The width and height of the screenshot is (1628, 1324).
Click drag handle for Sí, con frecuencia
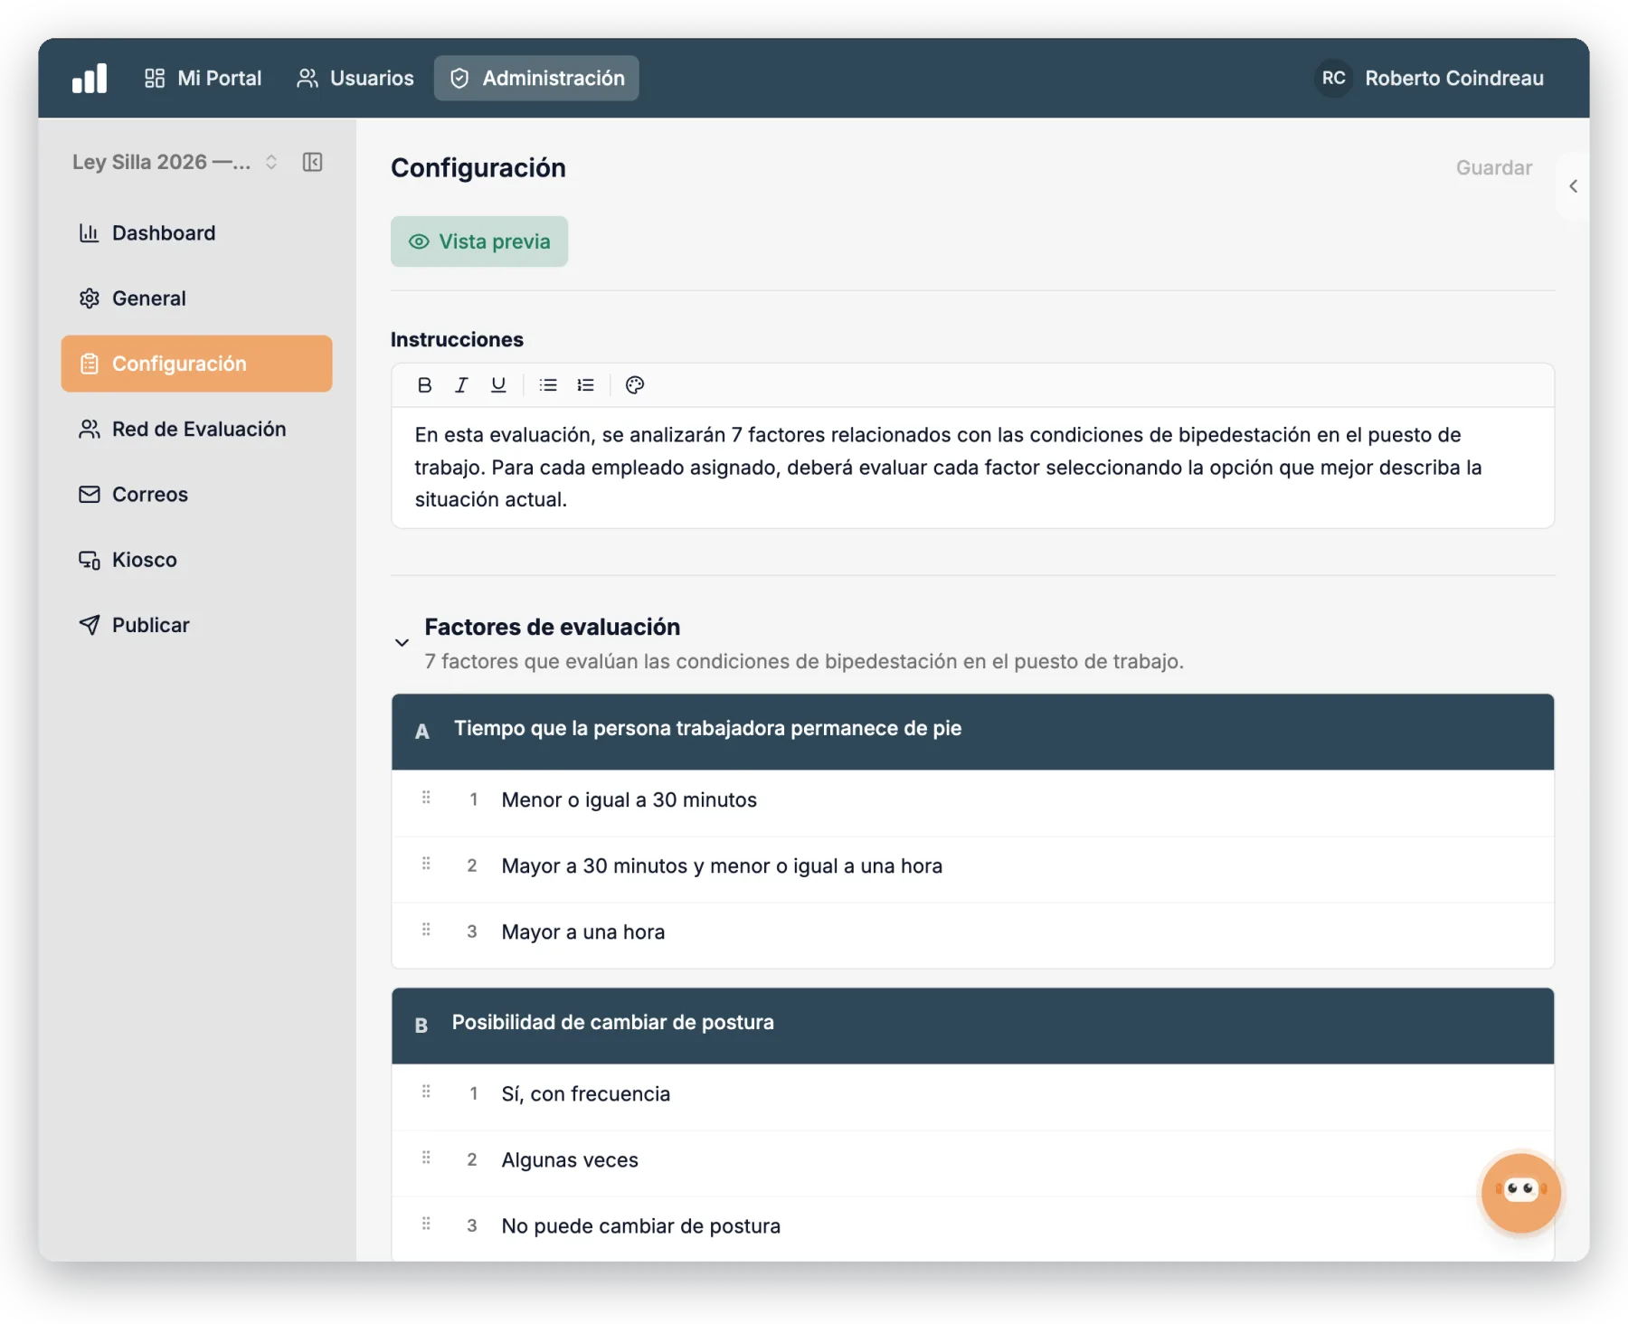(x=426, y=1092)
